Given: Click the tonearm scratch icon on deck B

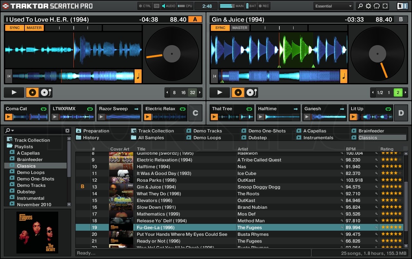Looking at the screenshot, I should click(x=252, y=92).
